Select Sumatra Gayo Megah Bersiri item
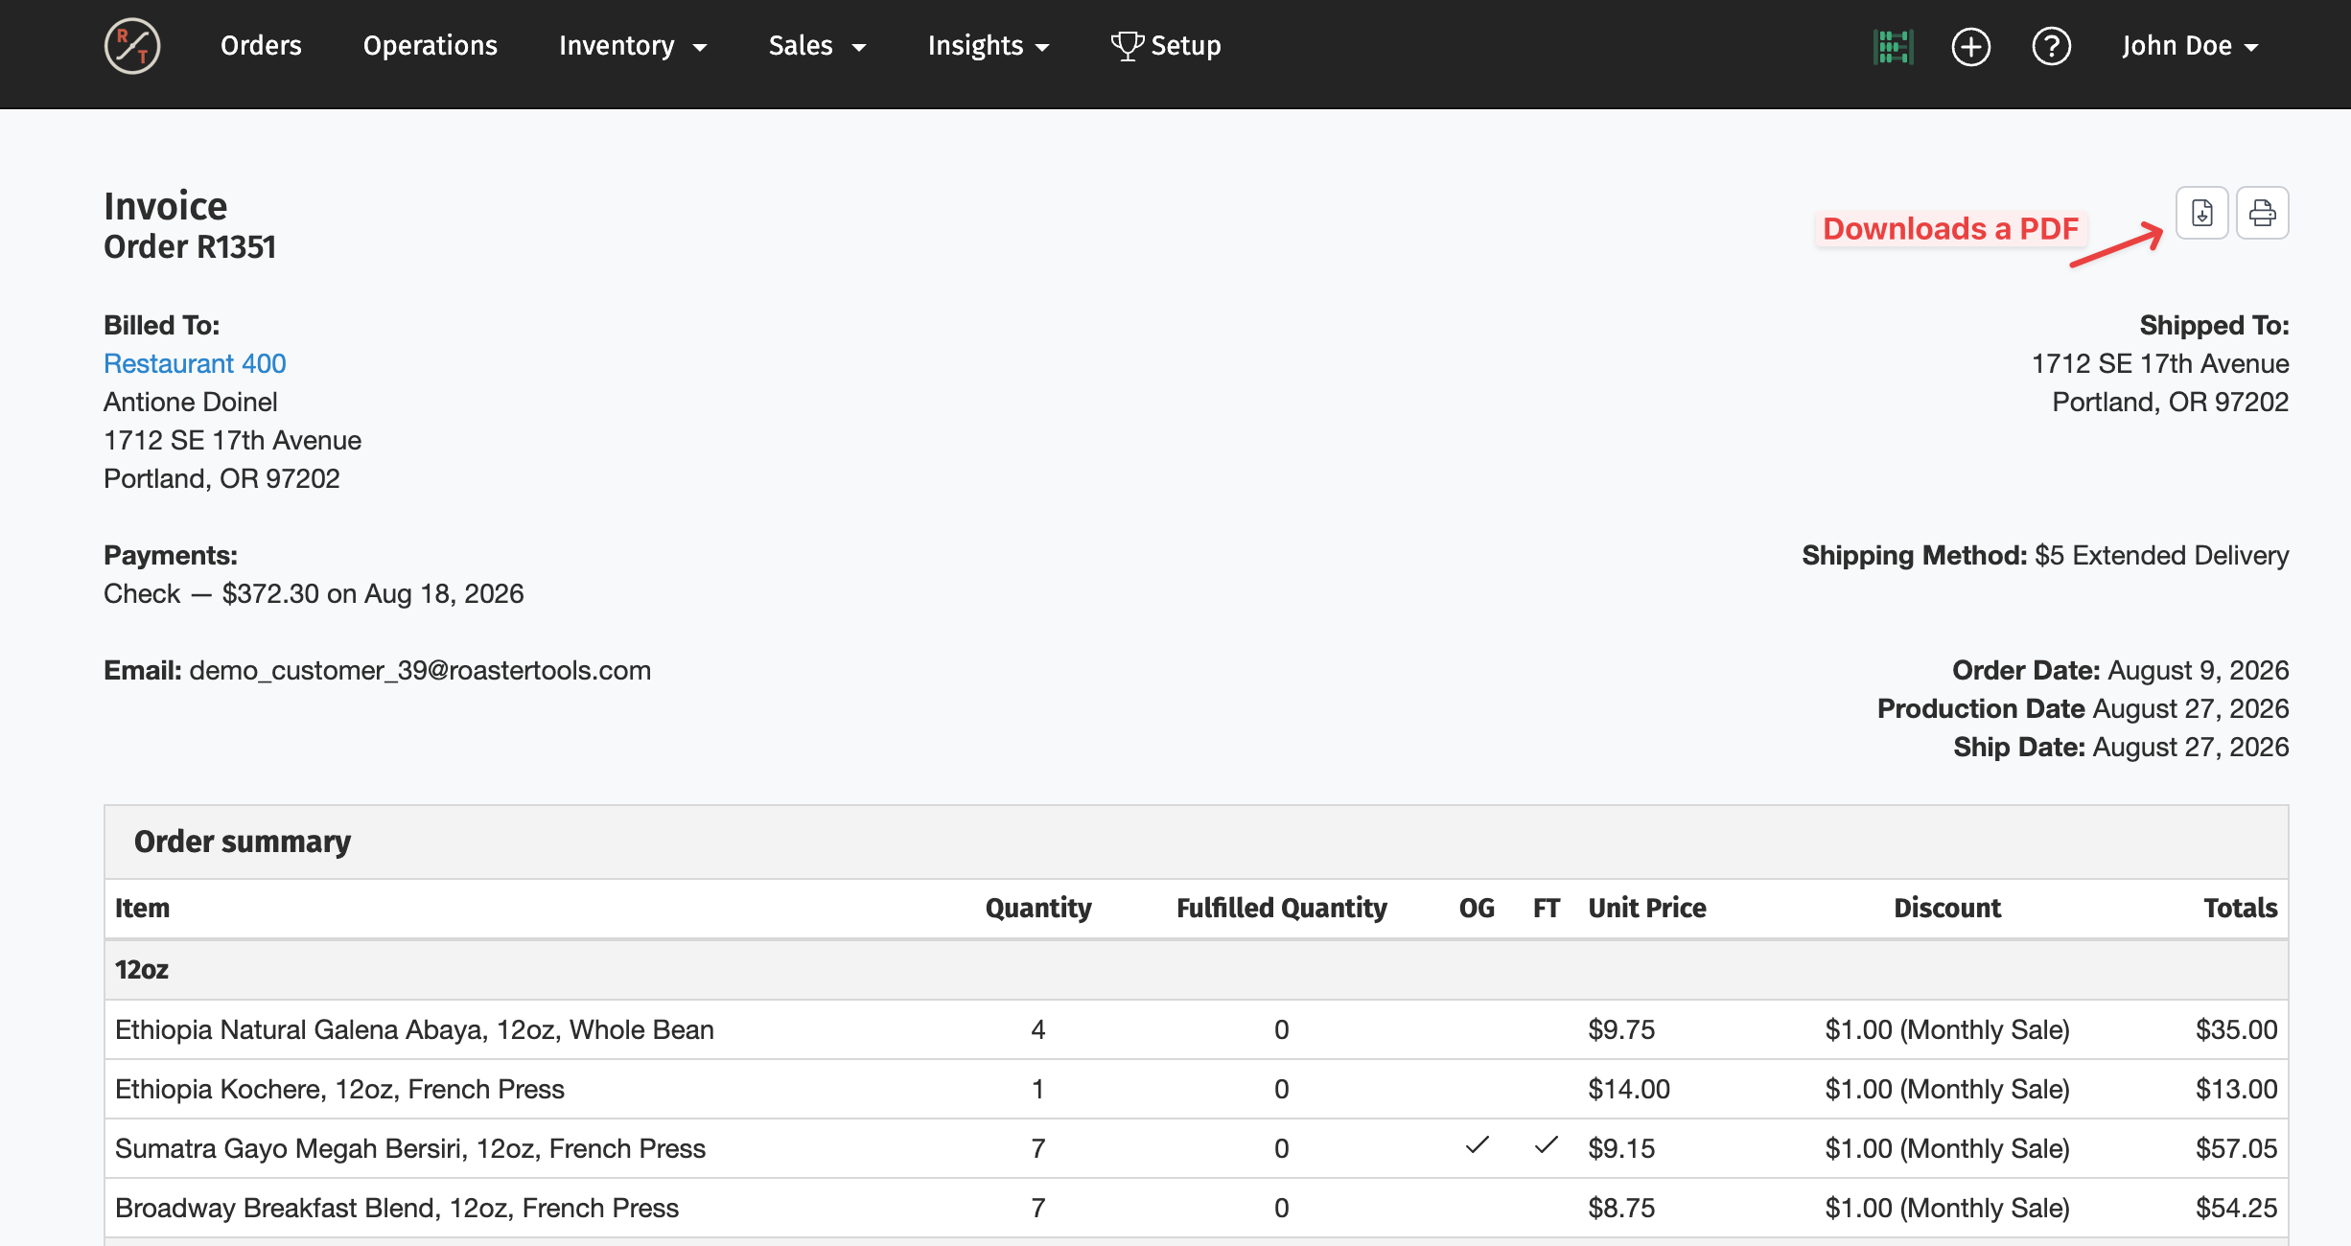The image size is (2351, 1246). tap(410, 1149)
